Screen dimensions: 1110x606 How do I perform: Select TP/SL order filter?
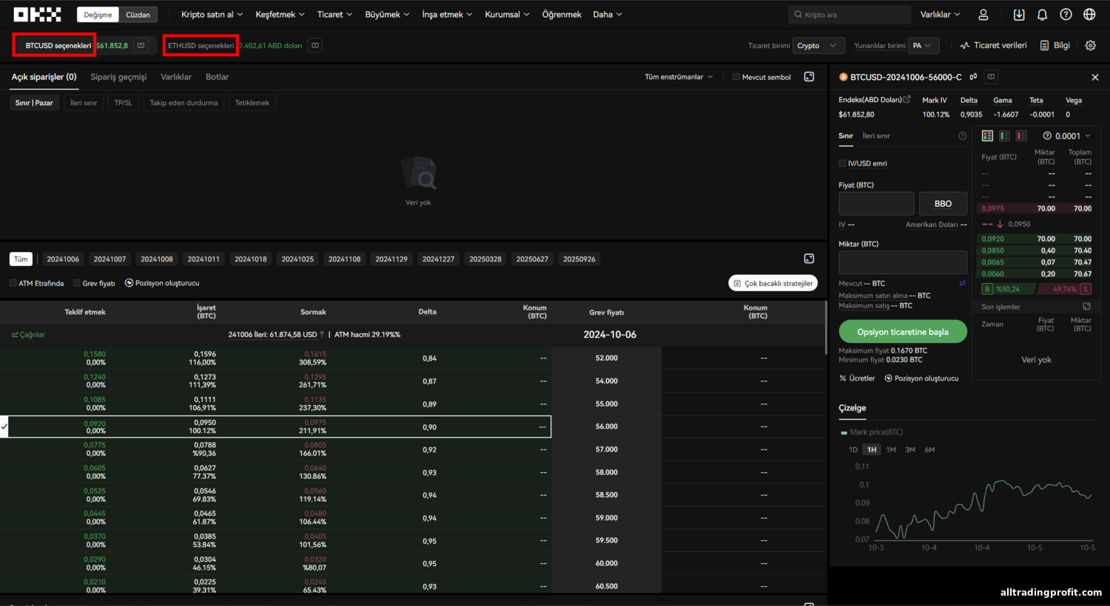[124, 103]
